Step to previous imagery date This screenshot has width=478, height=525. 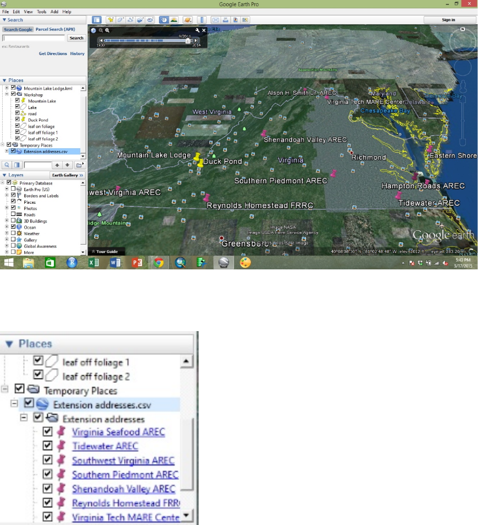pyautogui.click(x=101, y=40)
